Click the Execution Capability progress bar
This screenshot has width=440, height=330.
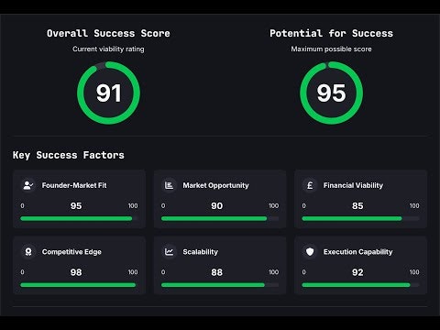[361, 285]
